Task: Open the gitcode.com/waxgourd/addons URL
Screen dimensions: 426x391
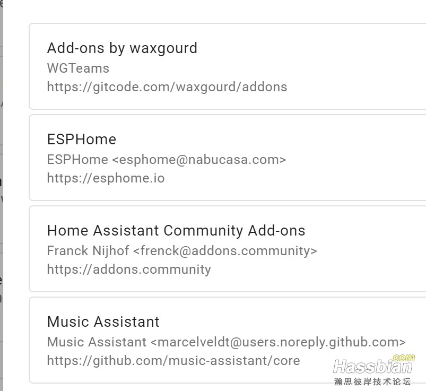Action: 167,87
